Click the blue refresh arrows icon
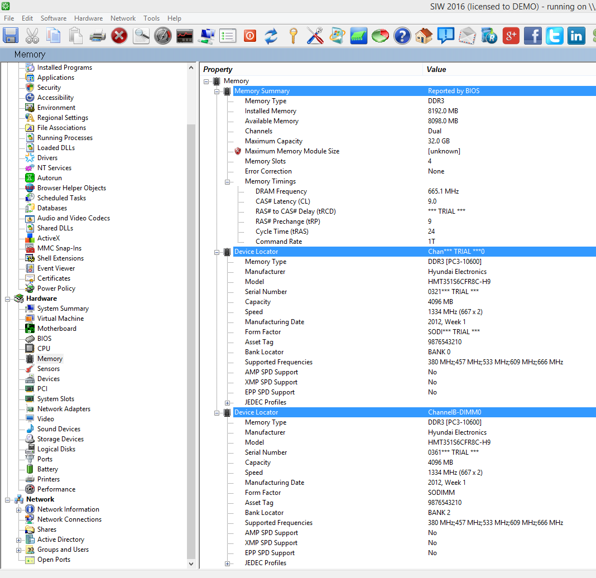The height and width of the screenshot is (578, 596). click(271, 36)
